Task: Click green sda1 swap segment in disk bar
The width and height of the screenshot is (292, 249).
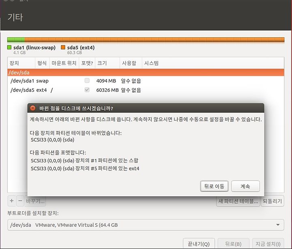Action: click(x=16, y=39)
